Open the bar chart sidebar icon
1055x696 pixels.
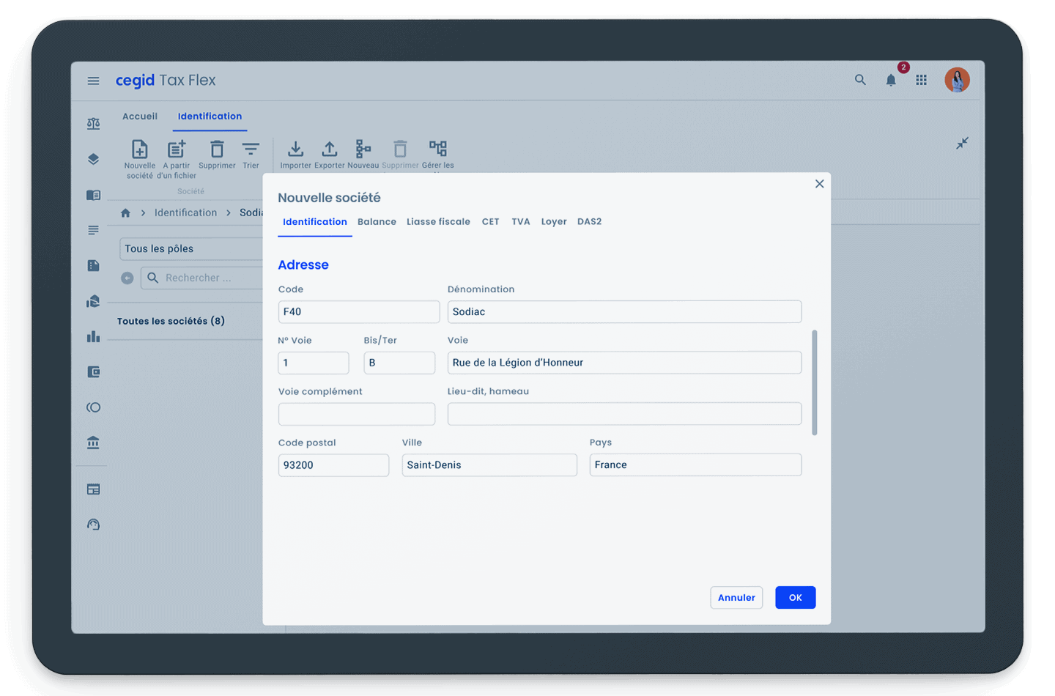pos(93,337)
